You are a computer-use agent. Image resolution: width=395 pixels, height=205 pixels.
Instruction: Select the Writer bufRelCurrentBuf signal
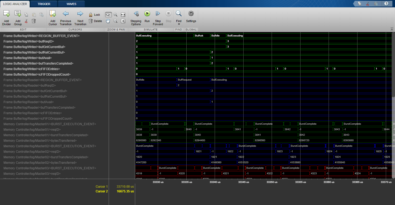[34, 52]
